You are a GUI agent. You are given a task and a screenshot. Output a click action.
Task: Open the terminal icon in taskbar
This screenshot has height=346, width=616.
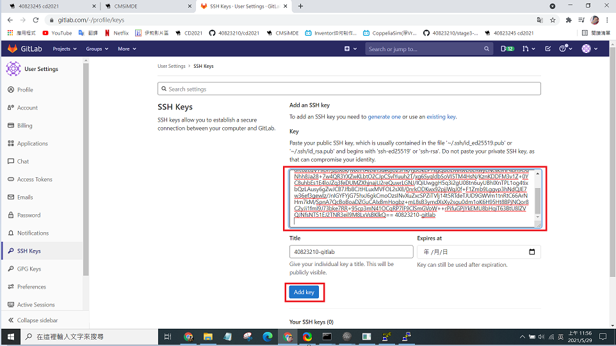coord(327,336)
